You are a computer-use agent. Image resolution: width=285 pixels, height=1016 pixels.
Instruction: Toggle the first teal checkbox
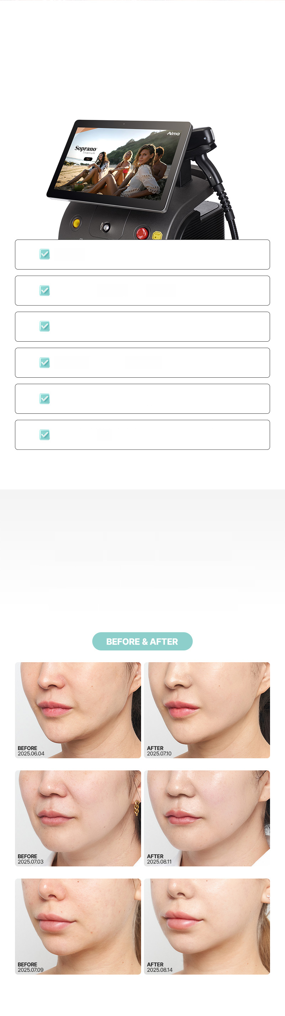(45, 255)
